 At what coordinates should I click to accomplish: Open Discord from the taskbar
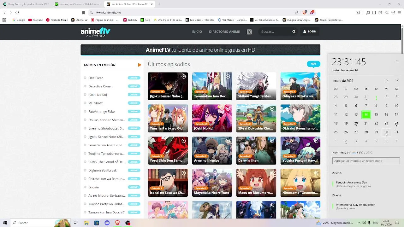point(107,223)
